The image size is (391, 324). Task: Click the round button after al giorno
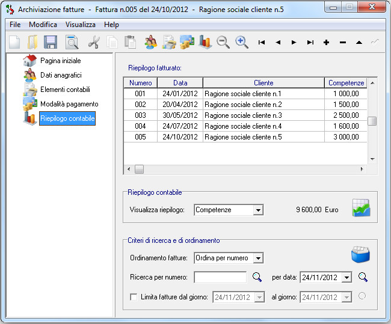pos(362,296)
